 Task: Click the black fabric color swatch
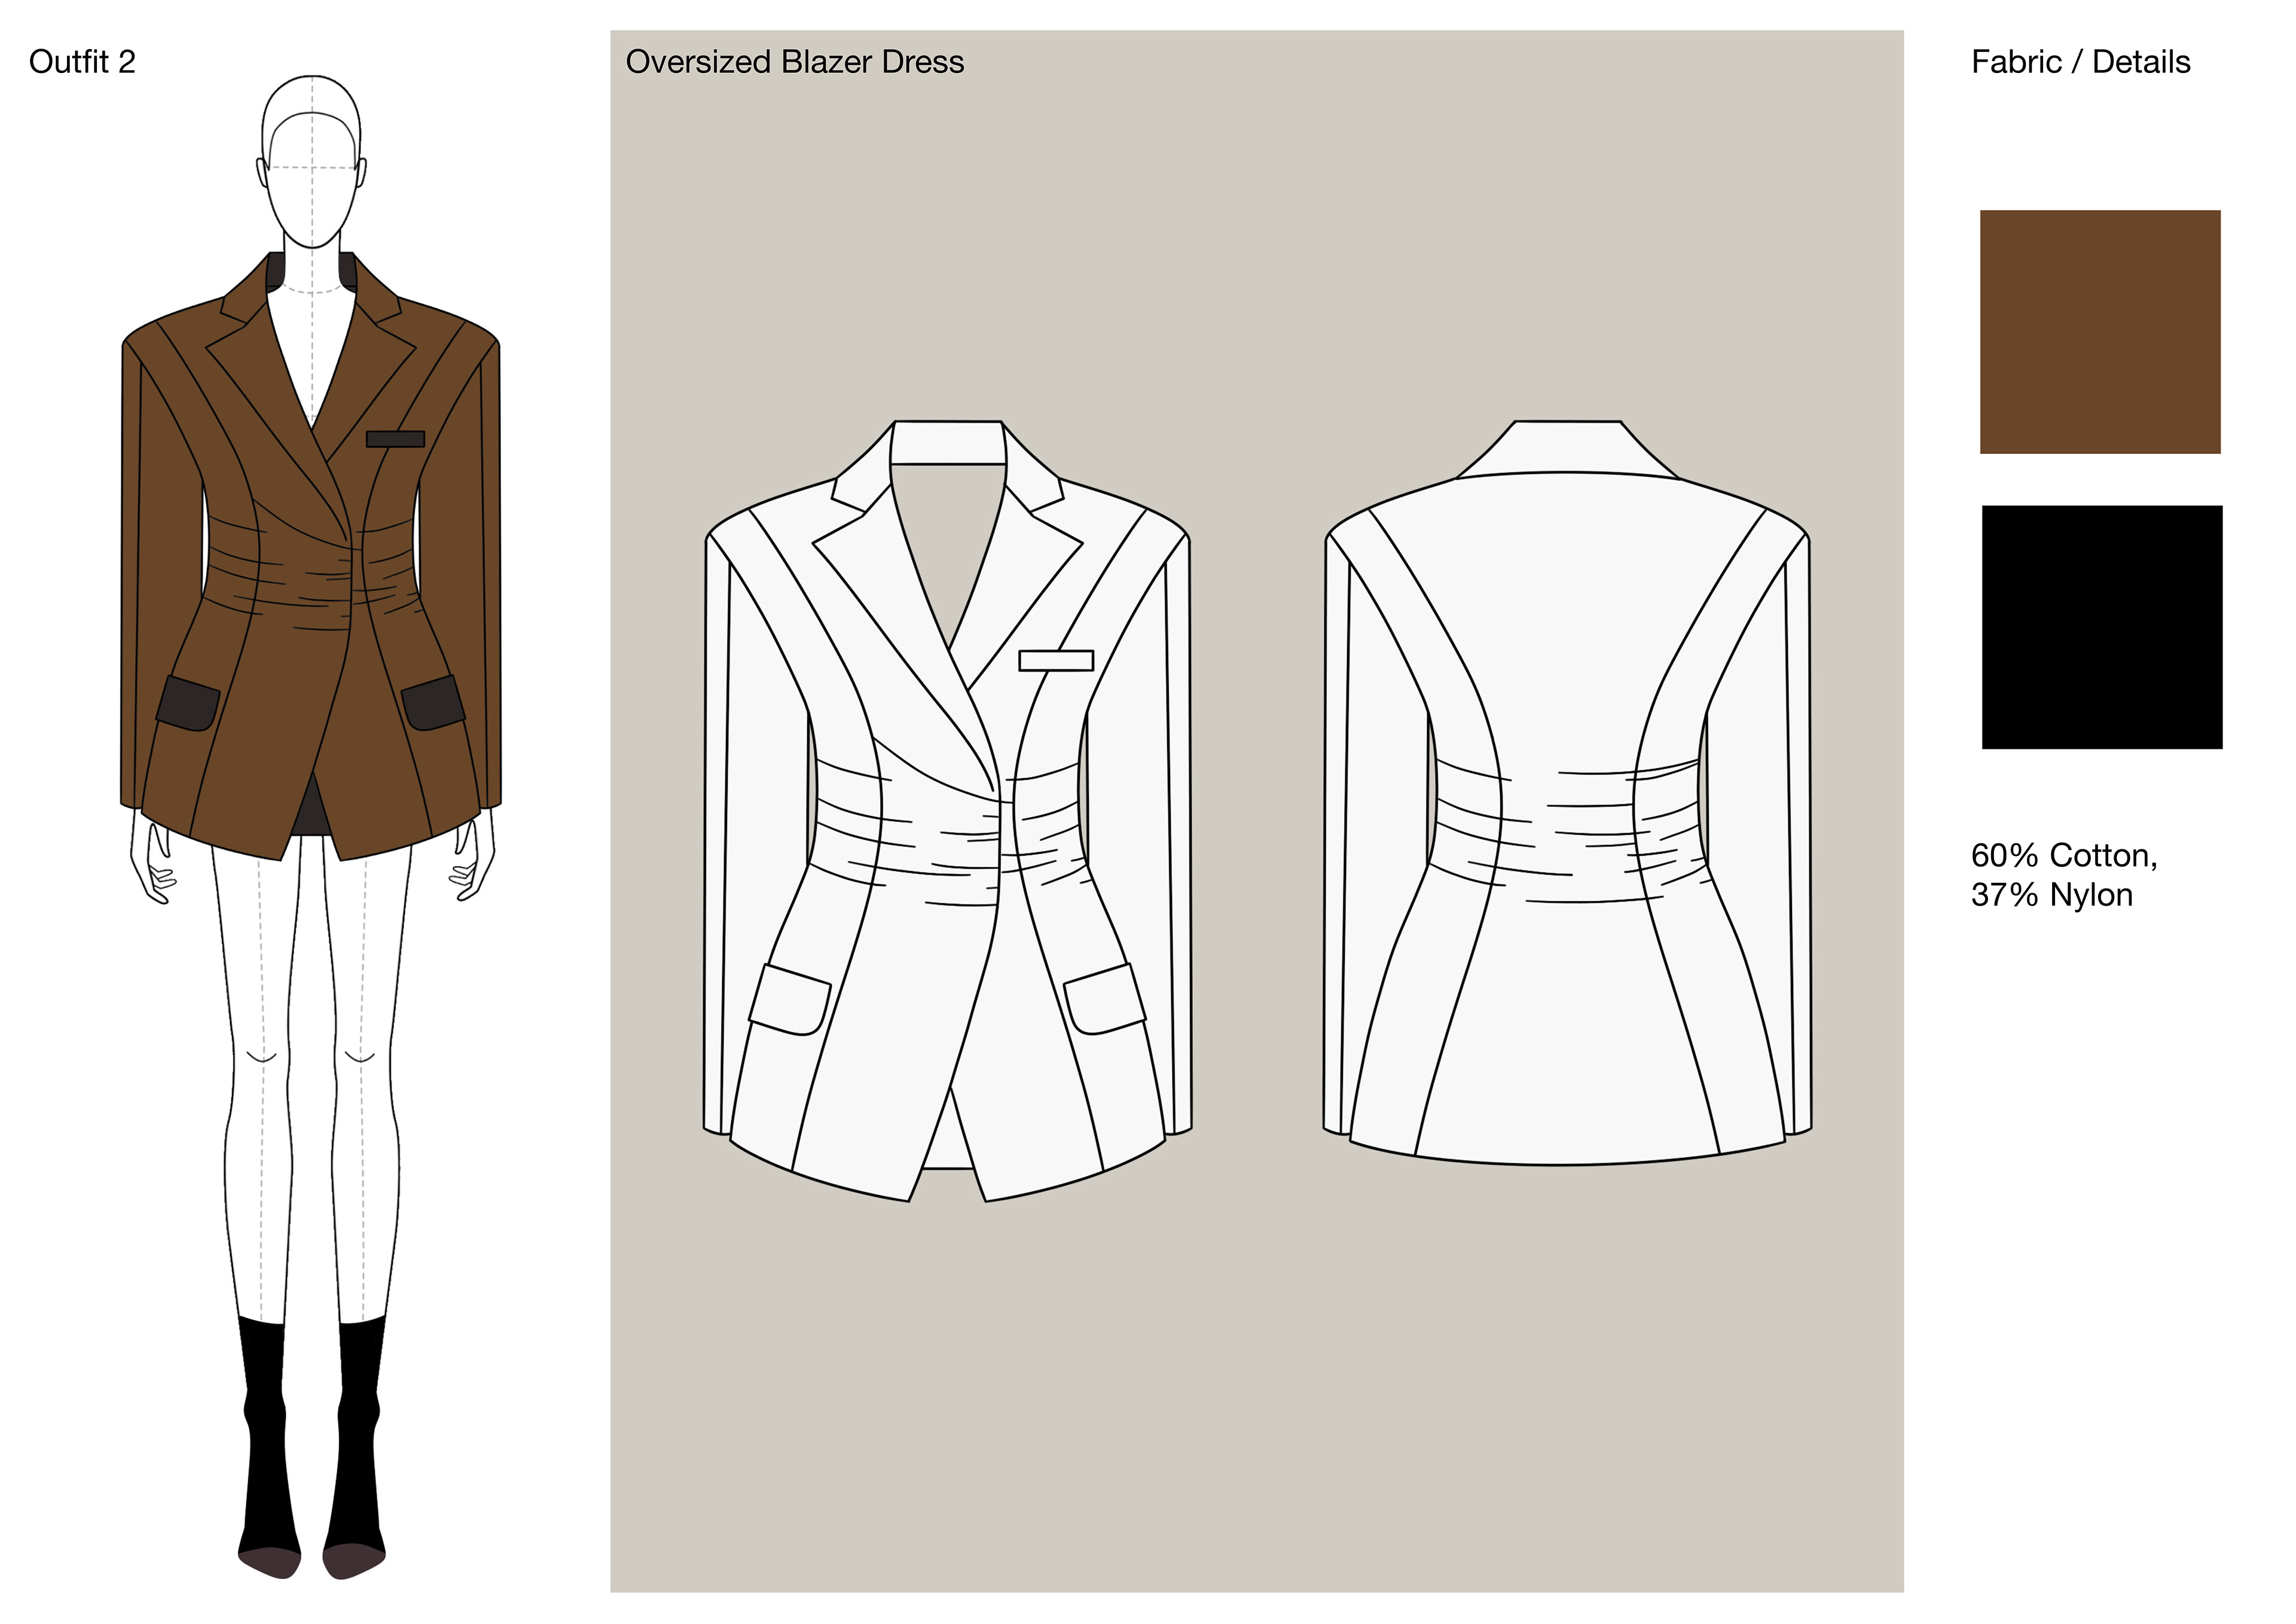pyautogui.click(x=2101, y=626)
